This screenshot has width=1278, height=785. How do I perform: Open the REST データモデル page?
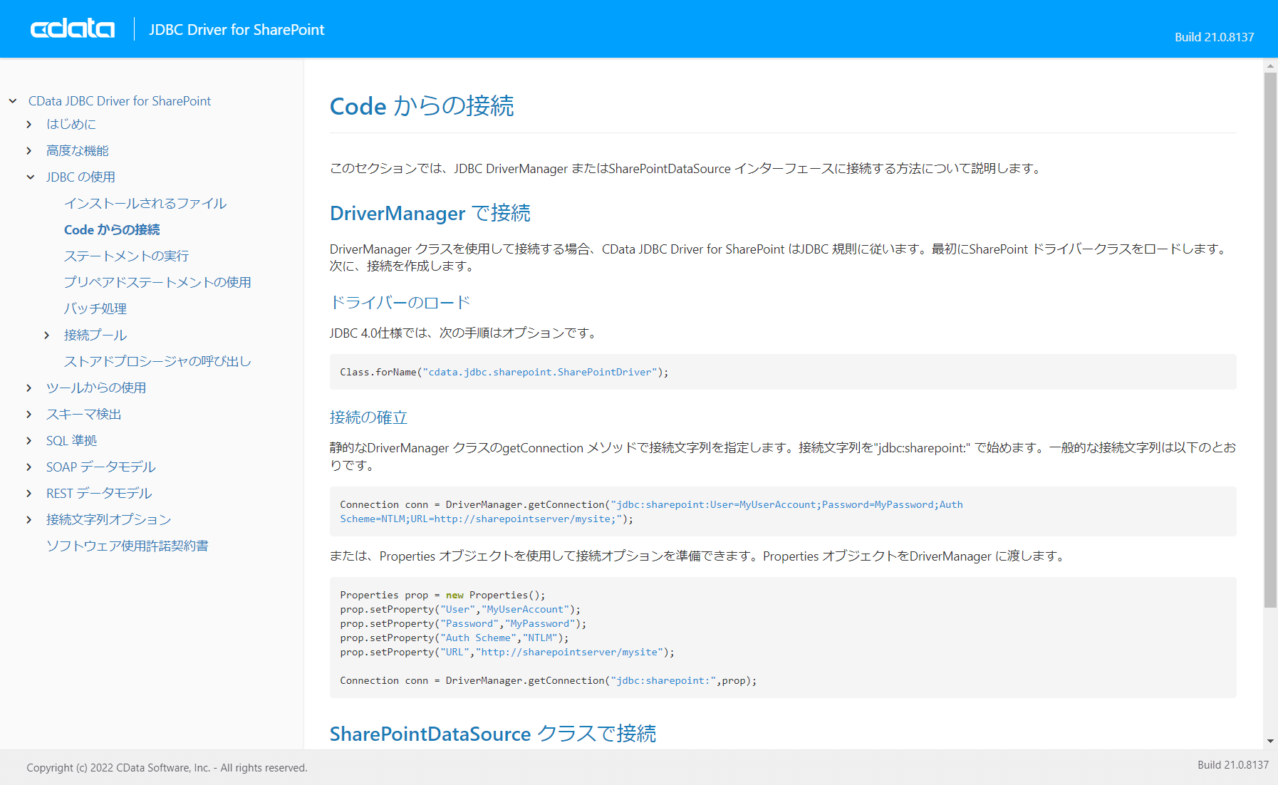(x=98, y=493)
